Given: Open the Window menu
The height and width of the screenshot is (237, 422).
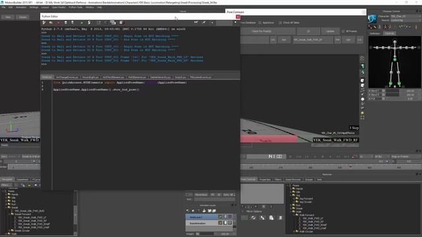Looking at the screenshot, I should pos(90,7).
